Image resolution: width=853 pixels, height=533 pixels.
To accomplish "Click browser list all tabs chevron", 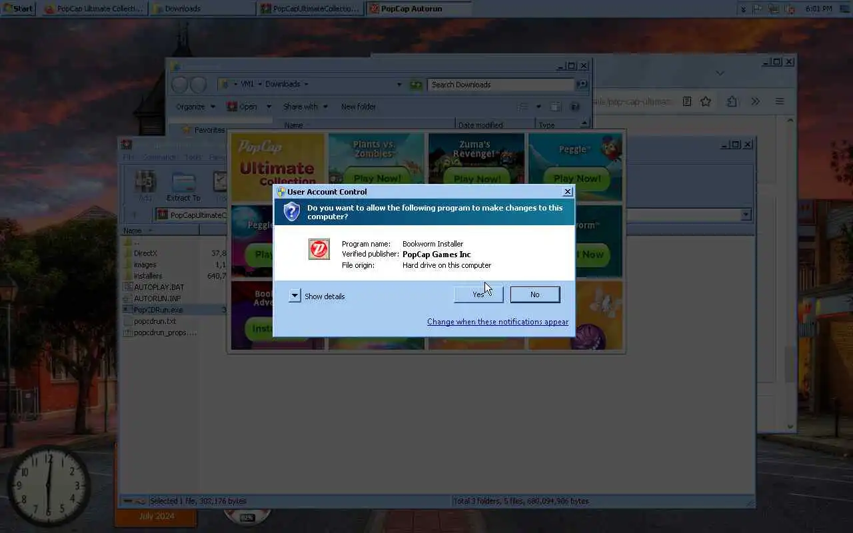I will pyautogui.click(x=720, y=73).
